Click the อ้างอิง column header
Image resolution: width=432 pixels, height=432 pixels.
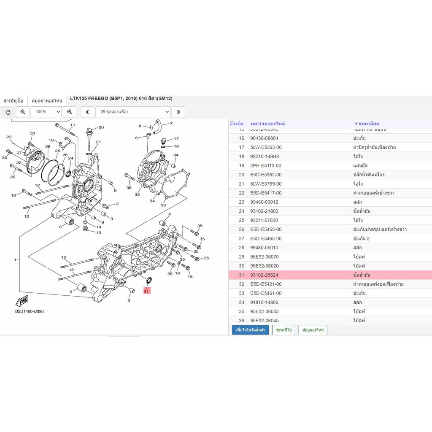tap(236, 124)
